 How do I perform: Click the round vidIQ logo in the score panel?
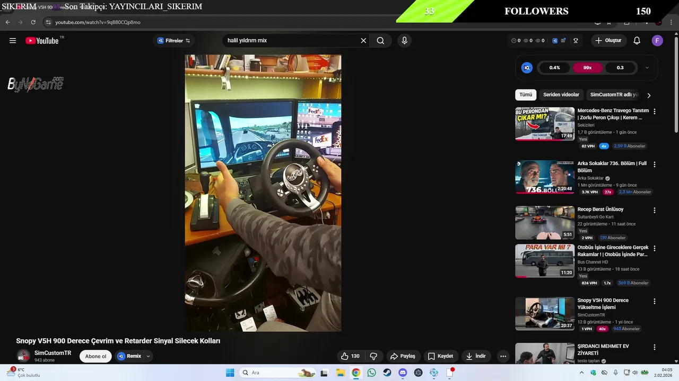tap(527, 68)
